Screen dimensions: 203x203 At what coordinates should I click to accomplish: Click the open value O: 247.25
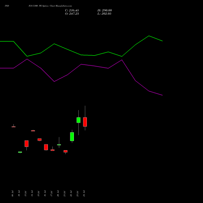click(x=72, y=14)
